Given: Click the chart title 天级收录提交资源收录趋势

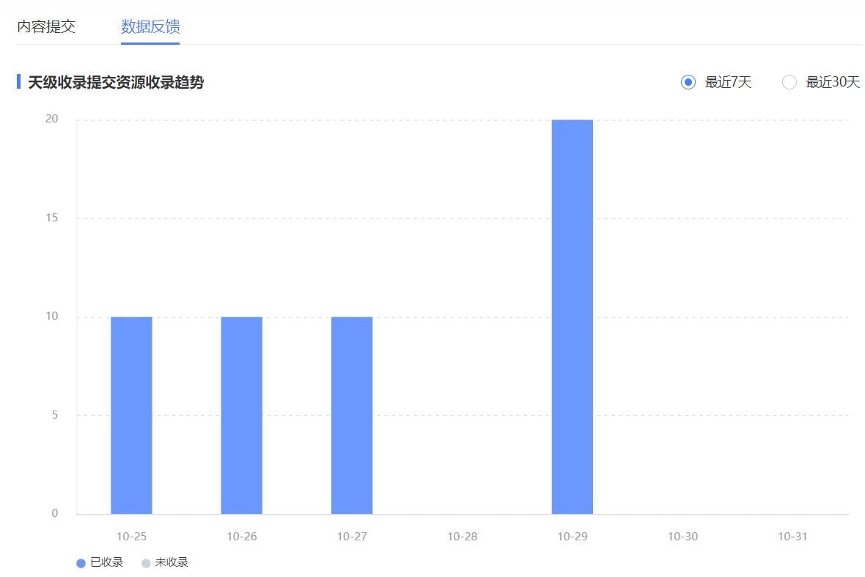Looking at the screenshot, I should point(116,82).
